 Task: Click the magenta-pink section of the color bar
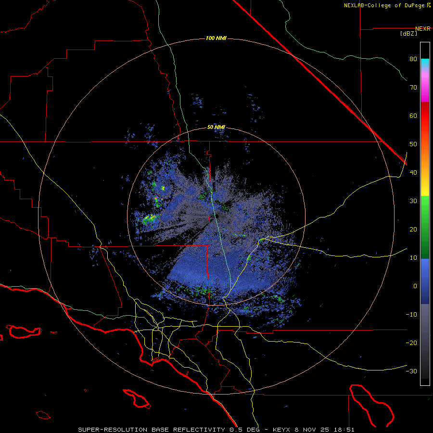coord(425,86)
